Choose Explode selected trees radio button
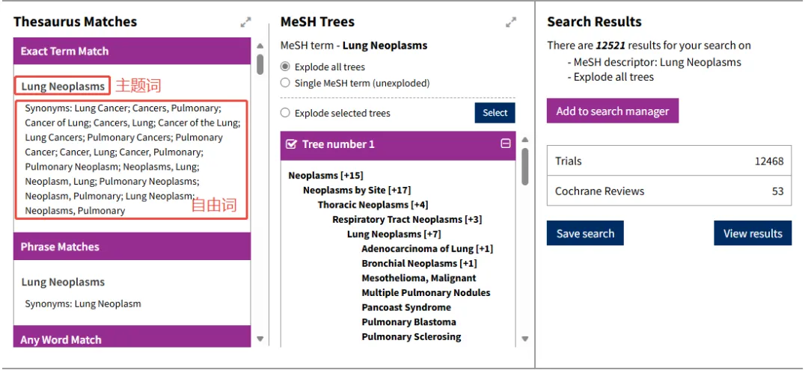The height and width of the screenshot is (370, 808). tap(285, 113)
